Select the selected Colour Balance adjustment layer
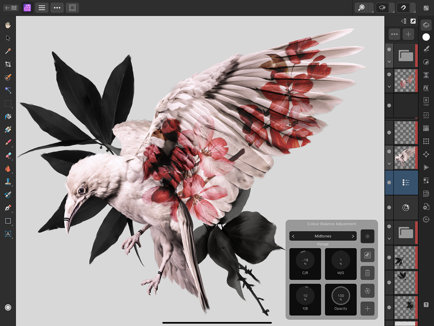 point(405,183)
